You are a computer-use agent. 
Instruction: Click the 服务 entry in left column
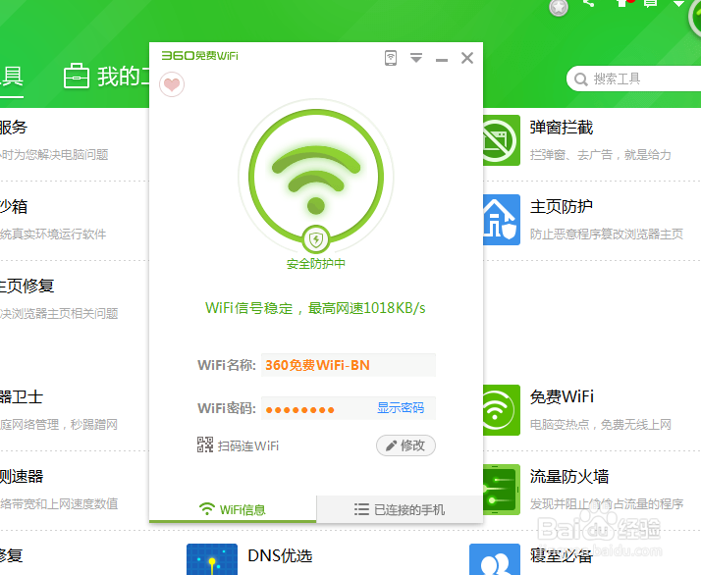tap(54, 140)
